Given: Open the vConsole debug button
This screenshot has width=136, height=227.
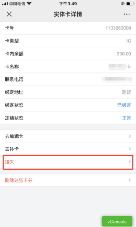Looking at the screenshot, I should (117, 222).
